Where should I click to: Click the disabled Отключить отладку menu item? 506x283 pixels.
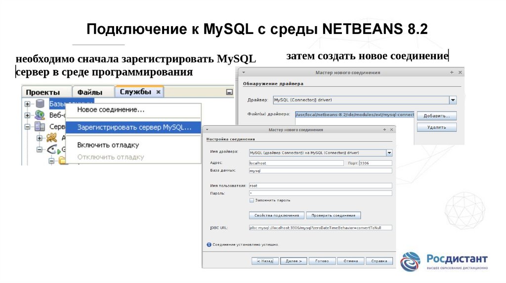pos(133,157)
